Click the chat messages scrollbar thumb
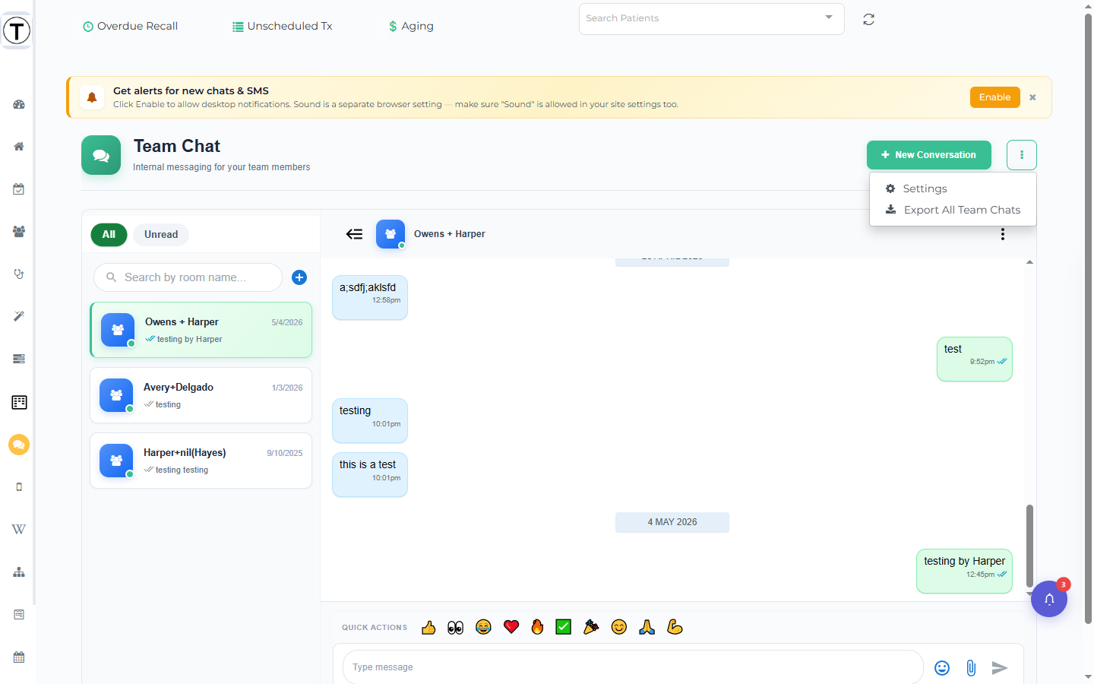This screenshot has height=684, width=1094. click(1029, 546)
